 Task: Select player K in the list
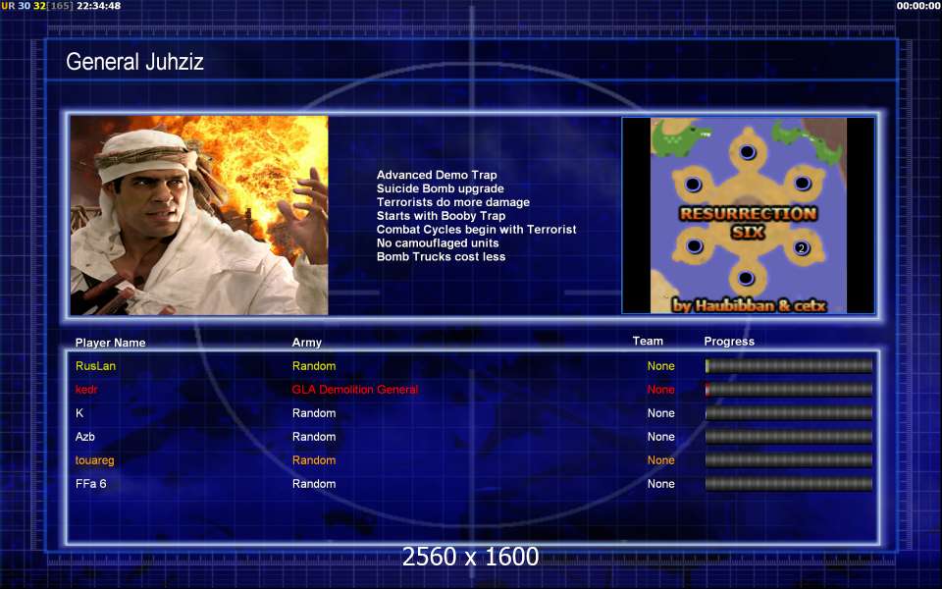point(79,413)
